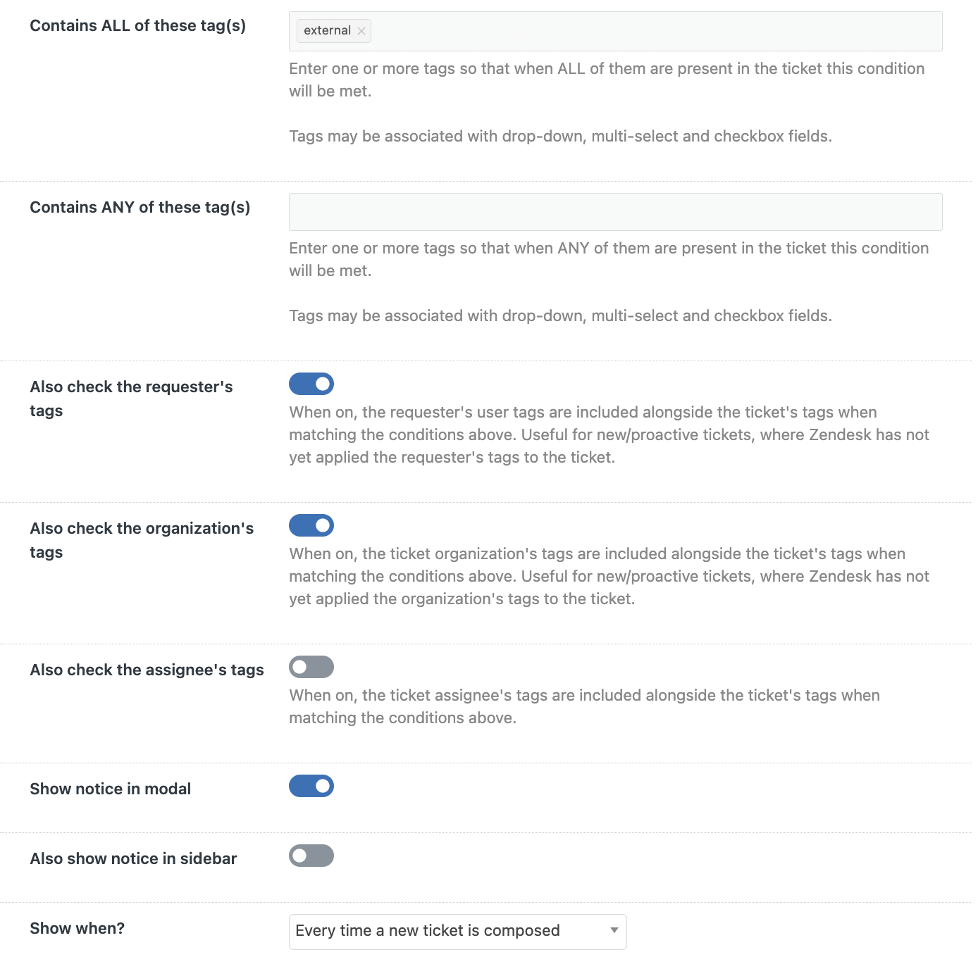Click the Also show notice in sidebar label
Viewport: 978px width, 976px height.
[x=133, y=858]
